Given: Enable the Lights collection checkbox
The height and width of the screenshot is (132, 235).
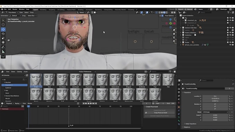Looking at the screenshot, I should click(228, 38).
